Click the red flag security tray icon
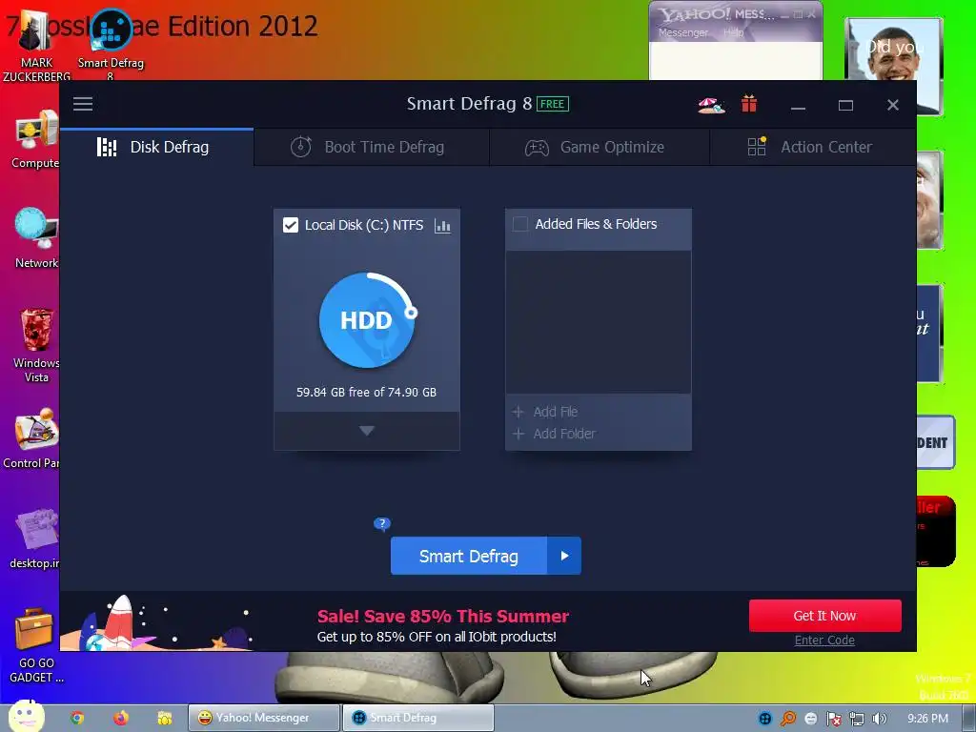Viewport: 976px width, 732px height. (833, 719)
